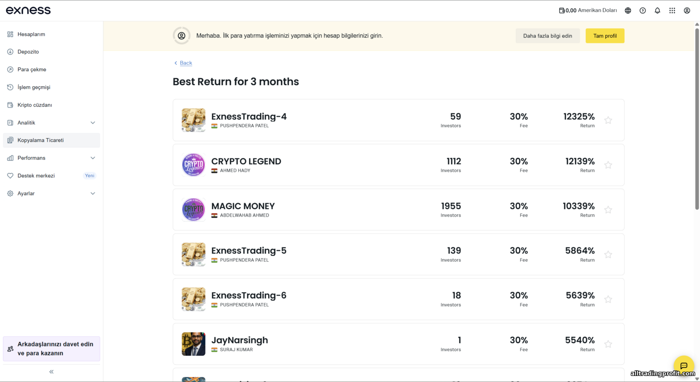Open the JayNarsingh strategy thumbnail
The width and height of the screenshot is (700, 382).
coord(193,344)
